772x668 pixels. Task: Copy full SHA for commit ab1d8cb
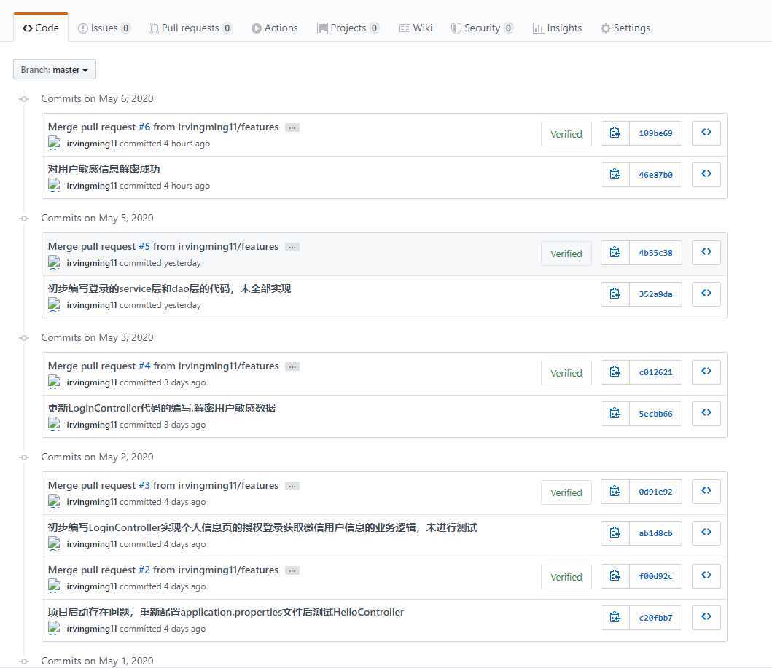pos(615,533)
